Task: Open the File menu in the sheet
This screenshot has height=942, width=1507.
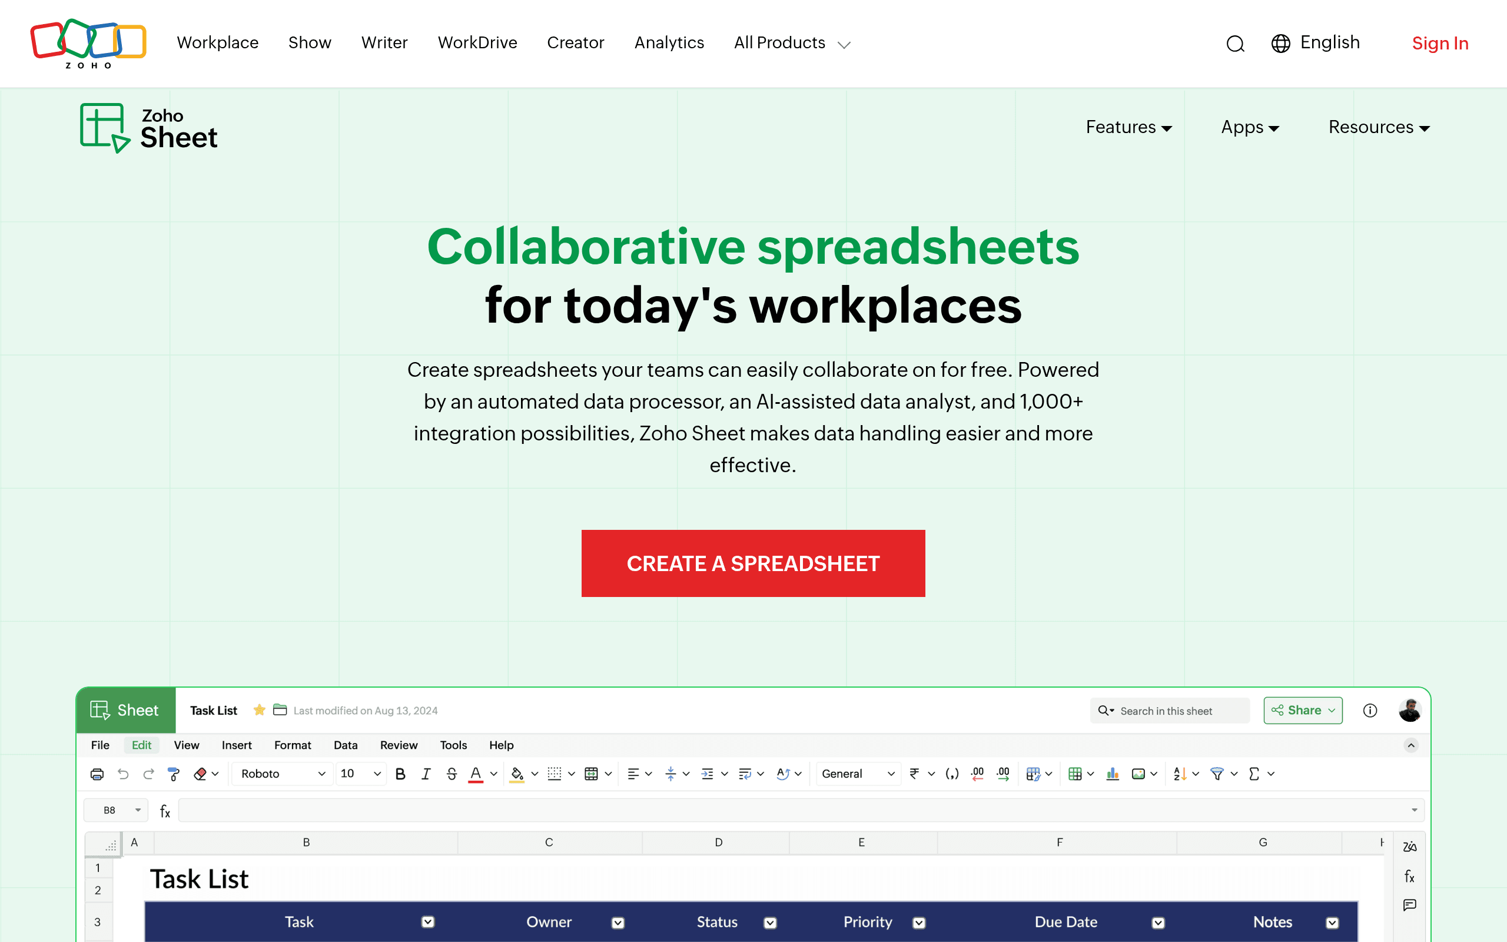Action: tap(100, 745)
